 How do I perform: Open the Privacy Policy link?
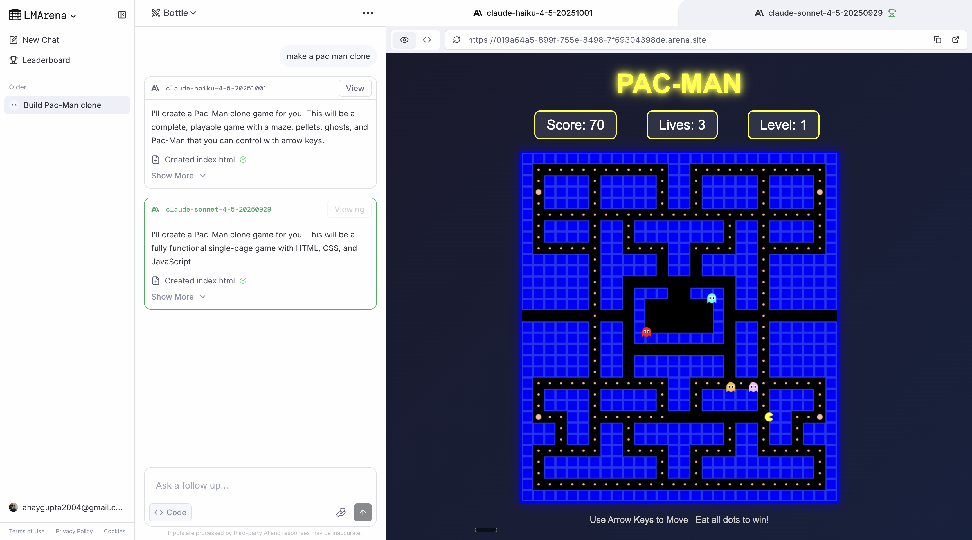click(x=74, y=531)
